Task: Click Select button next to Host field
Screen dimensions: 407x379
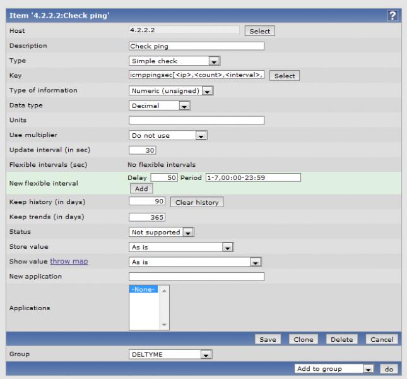Action: pos(260,31)
